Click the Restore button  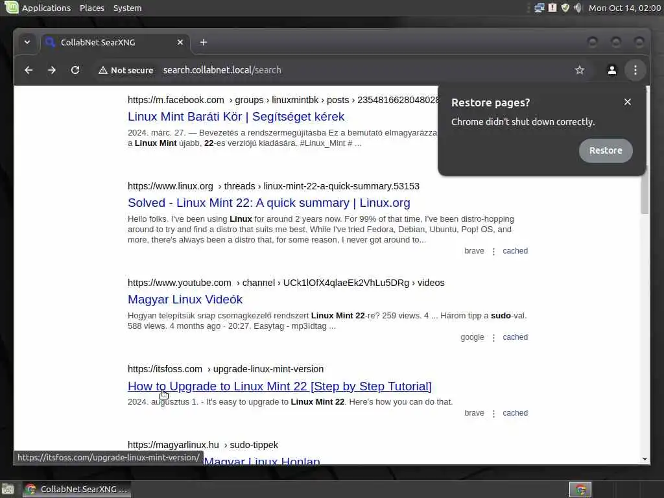point(606,150)
